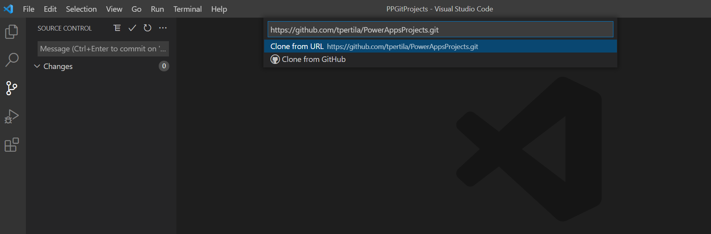The width and height of the screenshot is (711, 234).
Task: Collapse the Changes section chevron
Action: (x=37, y=66)
